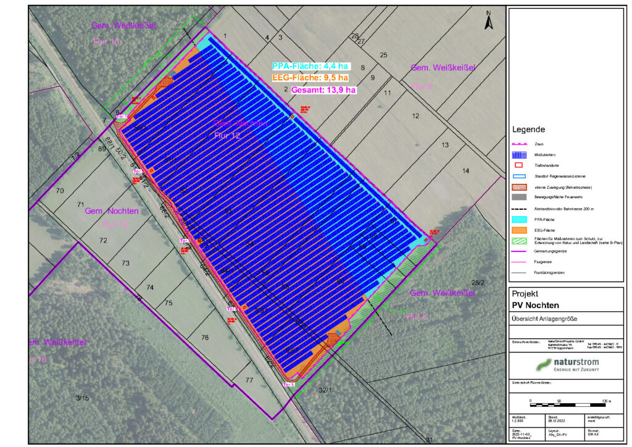Viewport: 632px width, 447px height.
Task: Click parcel number 73
Action: (x=125, y=263)
